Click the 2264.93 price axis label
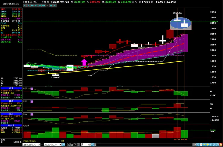The height and width of the screenshot is (147, 223). 214,21
